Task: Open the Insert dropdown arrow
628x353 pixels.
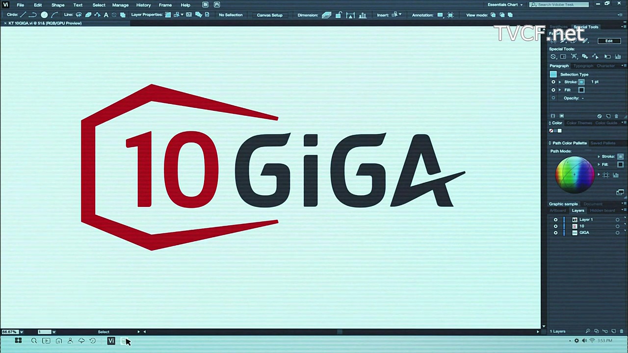Action: click(x=400, y=15)
